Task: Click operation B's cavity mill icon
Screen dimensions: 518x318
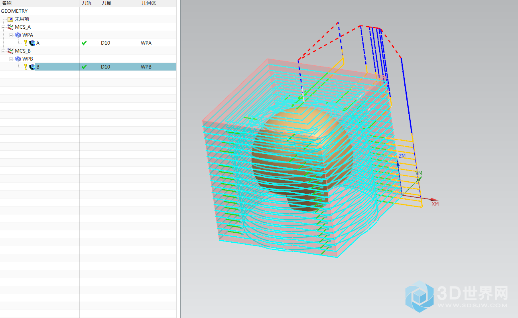Action: pos(32,67)
